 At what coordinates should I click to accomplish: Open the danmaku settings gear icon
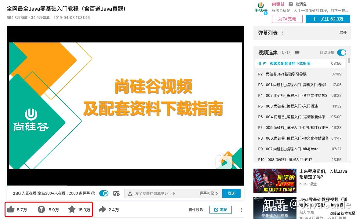(116, 193)
